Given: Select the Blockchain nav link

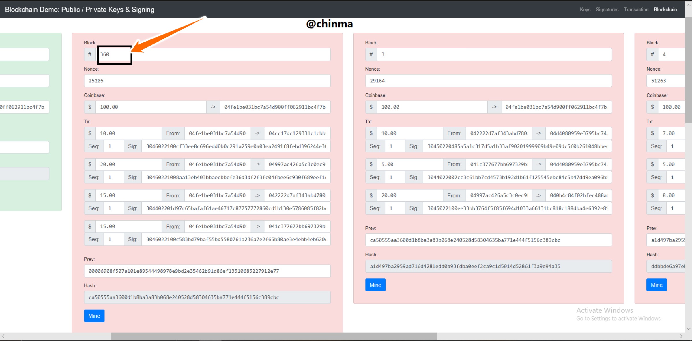Looking at the screenshot, I should click(665, 10).
